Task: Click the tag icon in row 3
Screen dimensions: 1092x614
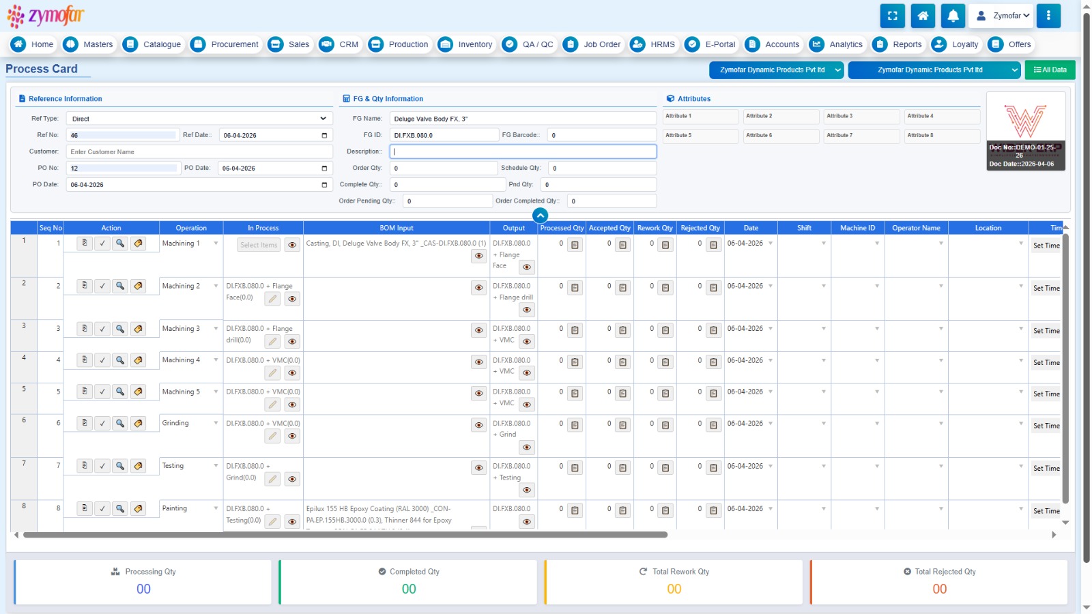Action: [138, 329]
